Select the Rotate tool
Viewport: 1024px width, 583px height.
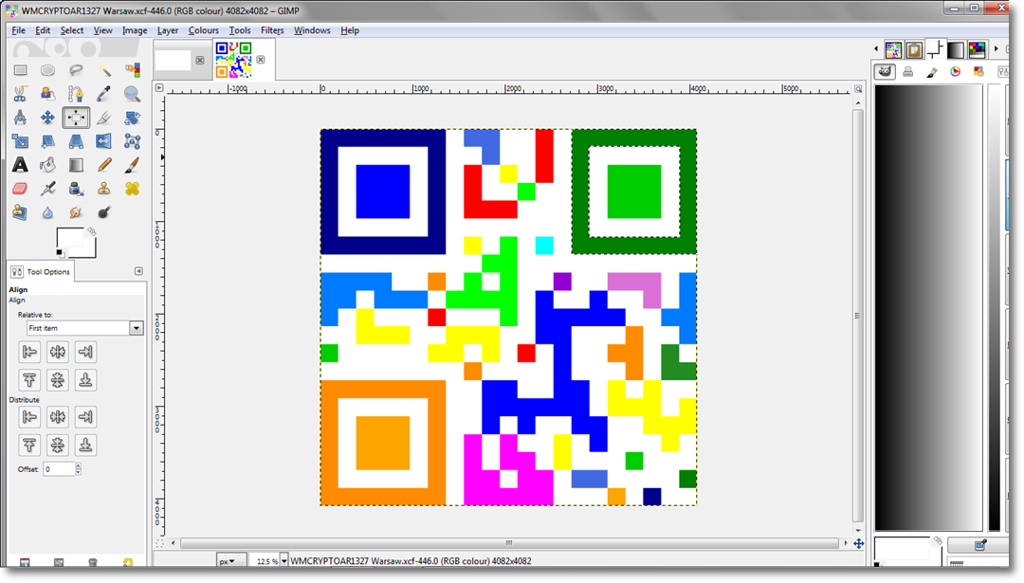click(132, 118)
